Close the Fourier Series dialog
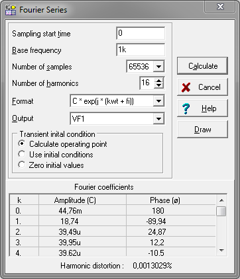The width and height of the screenshot is (240, 279). [x=220, y=7]
